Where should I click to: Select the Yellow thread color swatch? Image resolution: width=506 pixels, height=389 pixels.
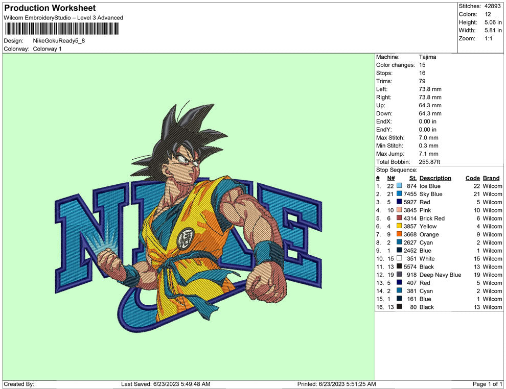[399, 227]
